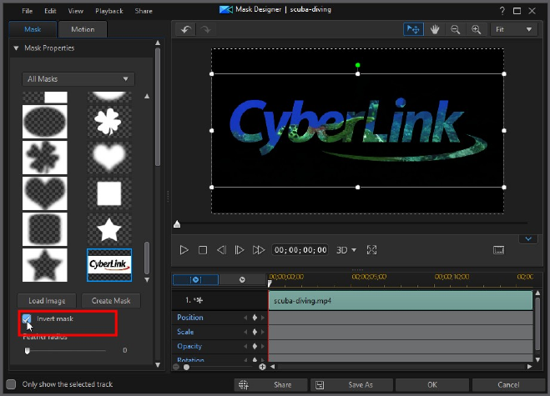This screenshot has width=550, height=396.
Task: Click the OK button
Action: 432,385
